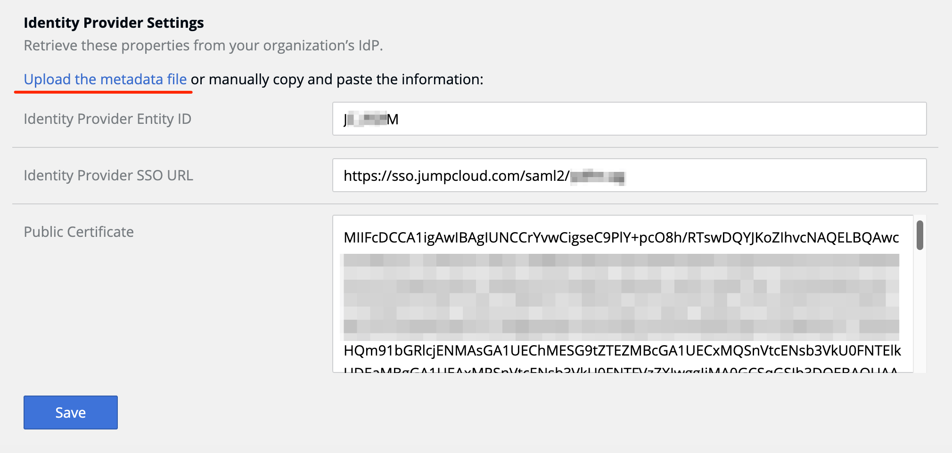Image resolution: width=952 pixels, height=453 pixels.
Task: Focus the Identity Provider SSO URL input
Action: click(x=629, y=175)
